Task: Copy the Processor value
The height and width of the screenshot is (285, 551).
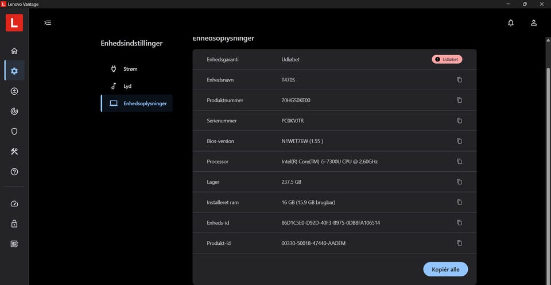Action: [459, 161]
